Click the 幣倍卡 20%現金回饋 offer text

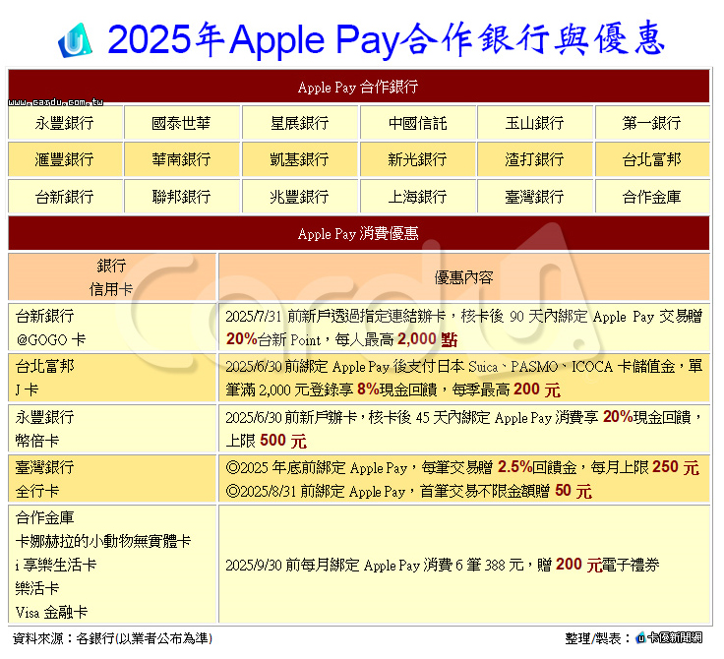[x=464, y=429]
